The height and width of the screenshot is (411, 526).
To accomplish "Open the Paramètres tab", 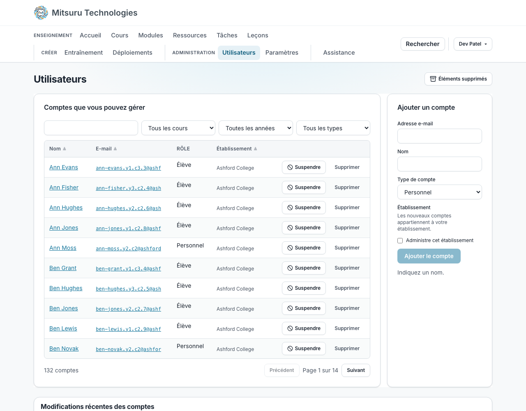I will (x=282, y=53).
